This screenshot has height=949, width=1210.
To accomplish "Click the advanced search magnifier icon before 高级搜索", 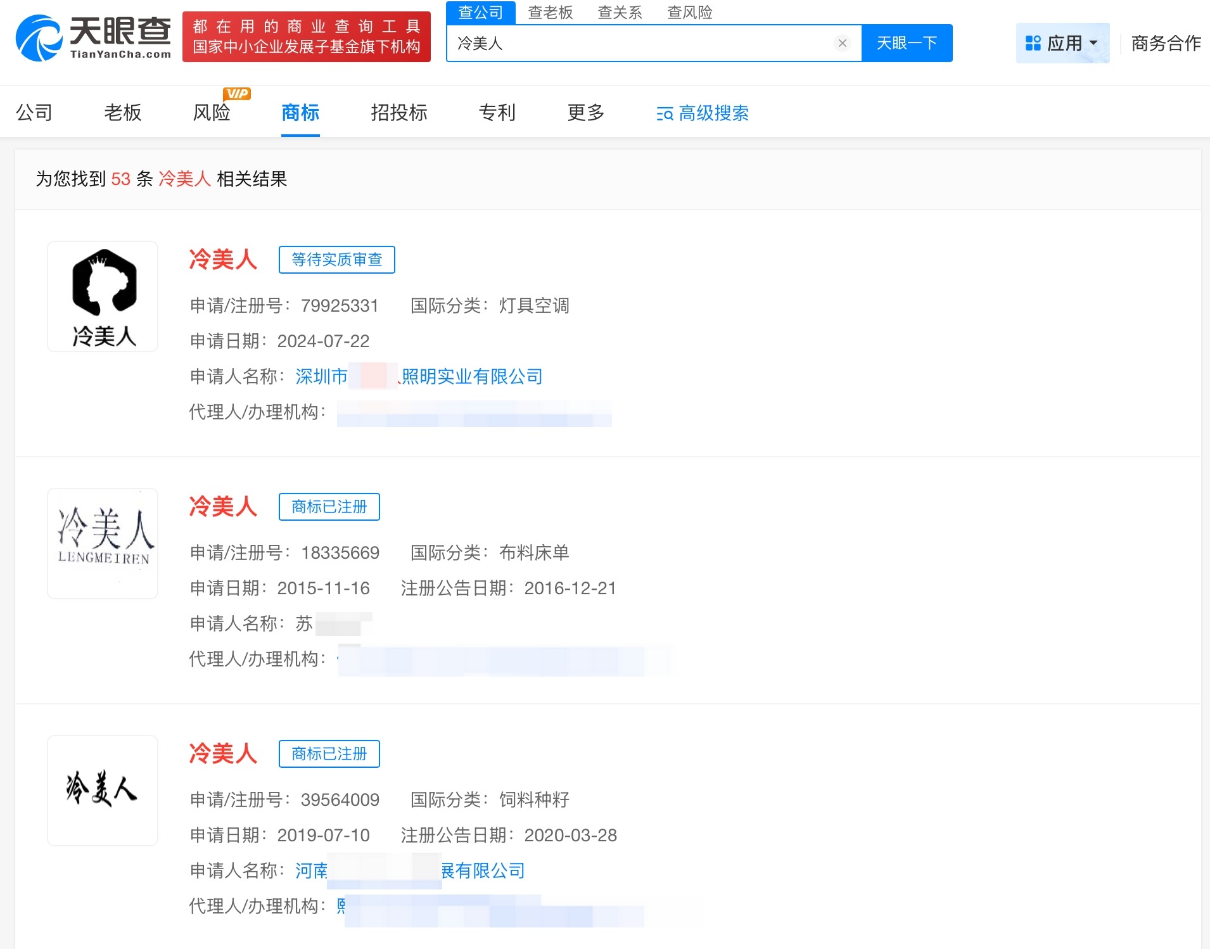I will click(663, 114).
